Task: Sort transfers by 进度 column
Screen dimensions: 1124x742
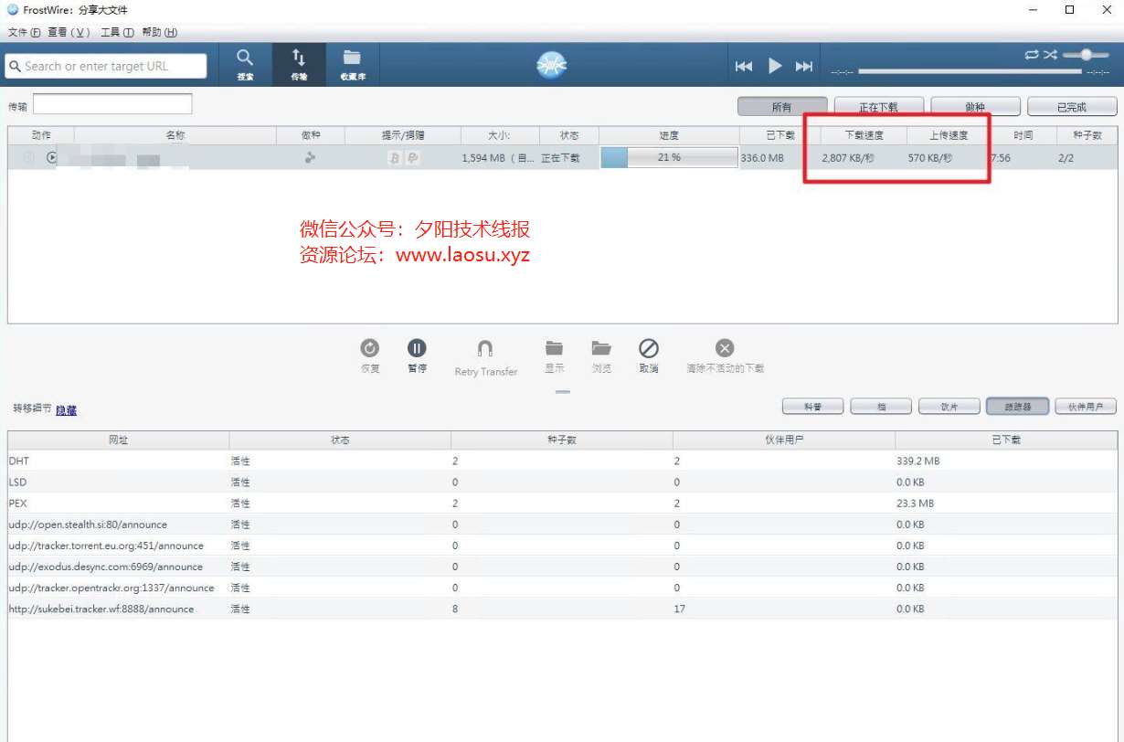Action: (x=669, y=135)
